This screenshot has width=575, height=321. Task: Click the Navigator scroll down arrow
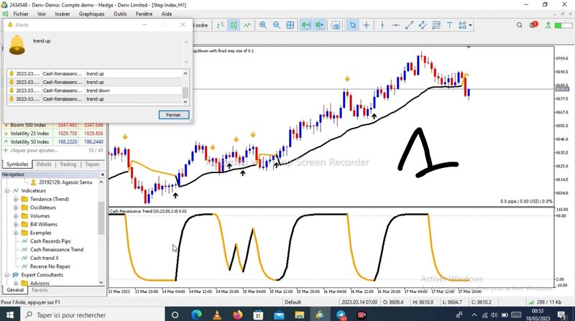[x=101, y=282]
